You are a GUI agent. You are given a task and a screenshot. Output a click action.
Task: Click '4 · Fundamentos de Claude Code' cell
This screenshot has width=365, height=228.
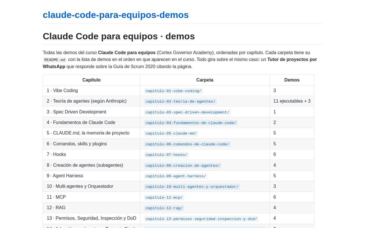pyautogui.click(x=92, y=123)
